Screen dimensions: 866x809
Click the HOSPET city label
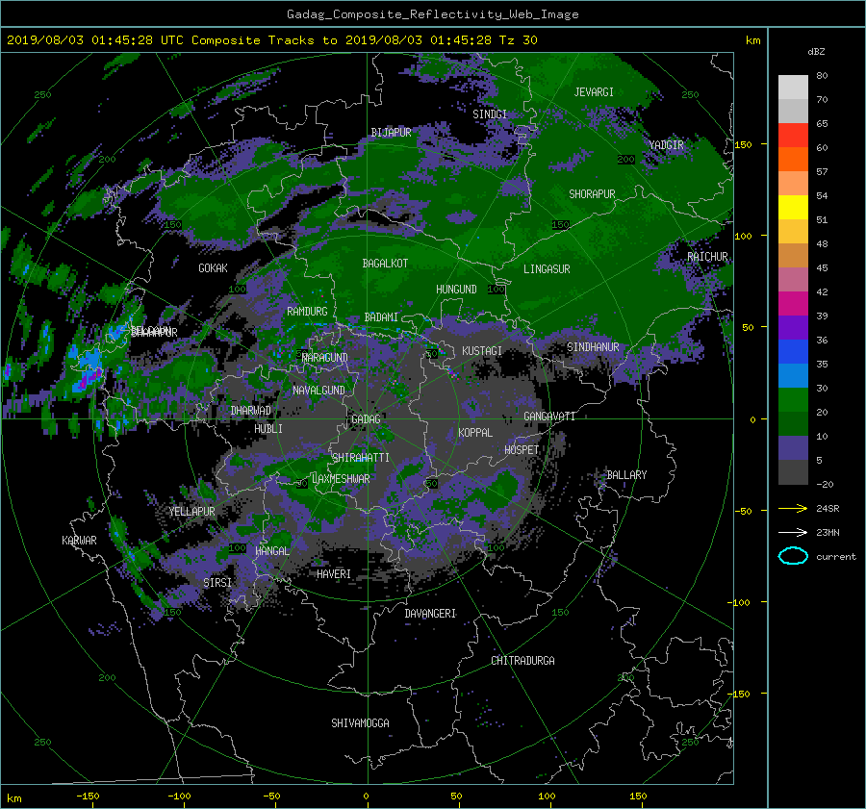[x=522, y=450]
